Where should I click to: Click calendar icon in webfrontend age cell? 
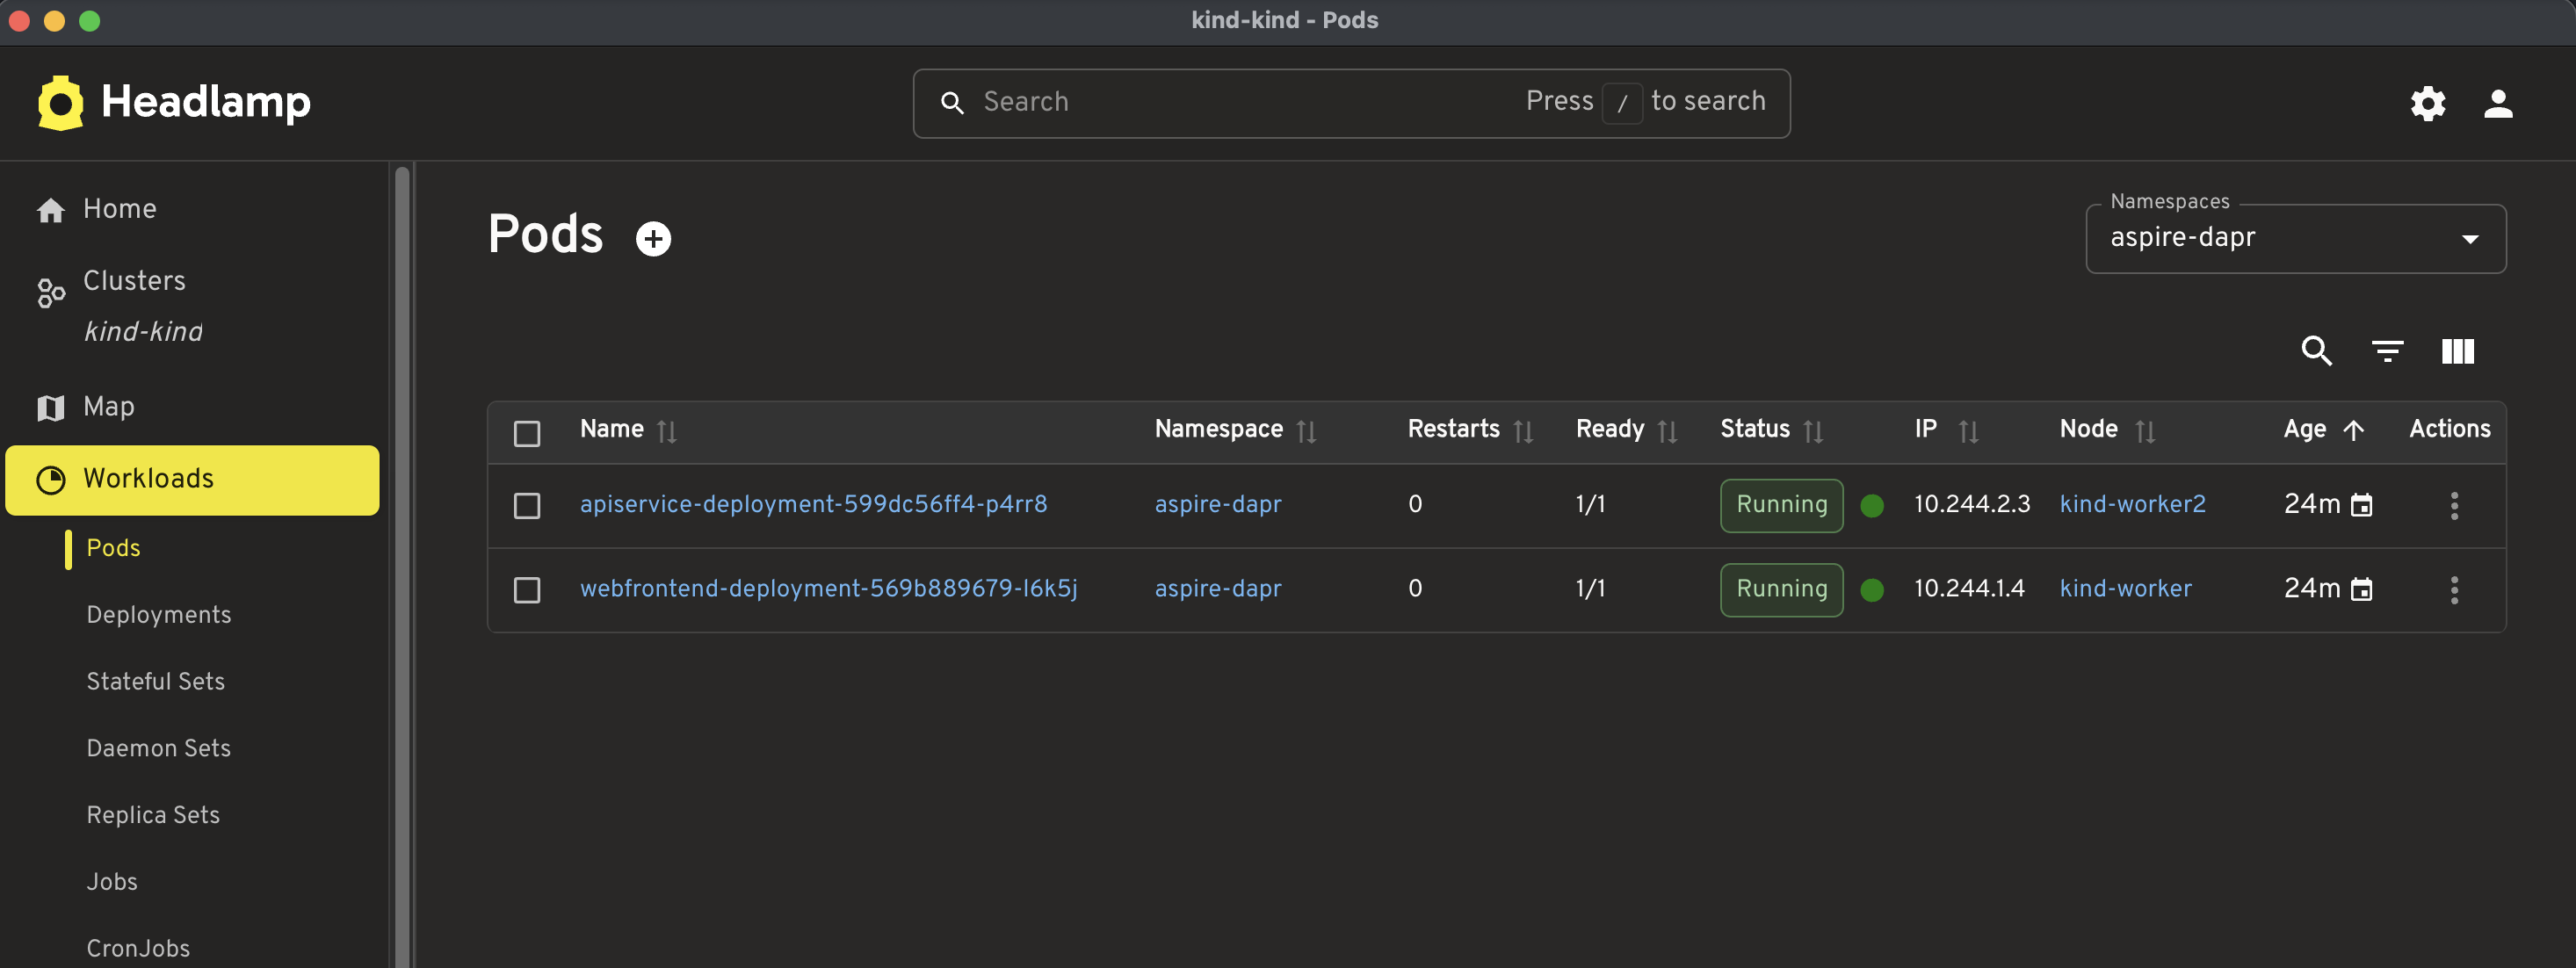pyautogui.click(x=2361, y=589)
